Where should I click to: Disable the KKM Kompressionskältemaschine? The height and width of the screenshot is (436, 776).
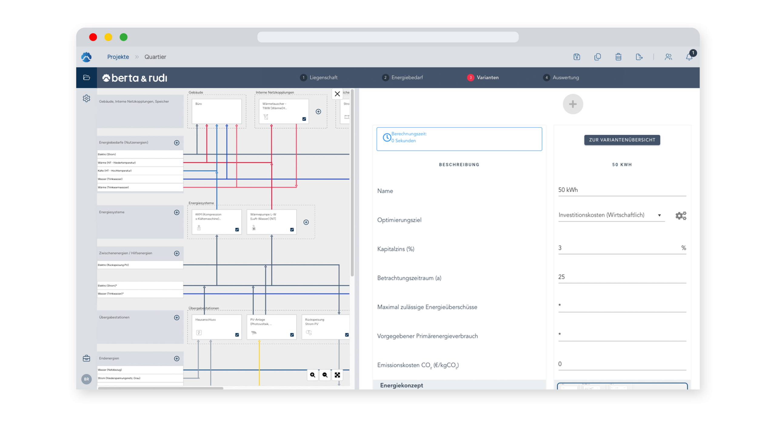236,230
